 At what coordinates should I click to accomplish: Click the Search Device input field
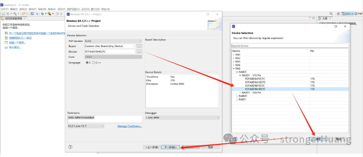(290, 46)
